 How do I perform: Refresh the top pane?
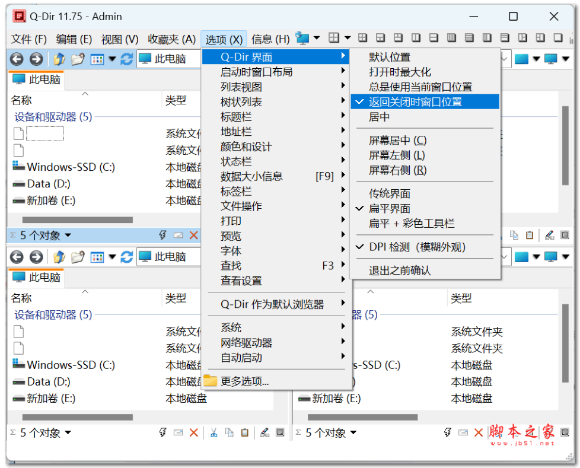[x=127, y=59]
